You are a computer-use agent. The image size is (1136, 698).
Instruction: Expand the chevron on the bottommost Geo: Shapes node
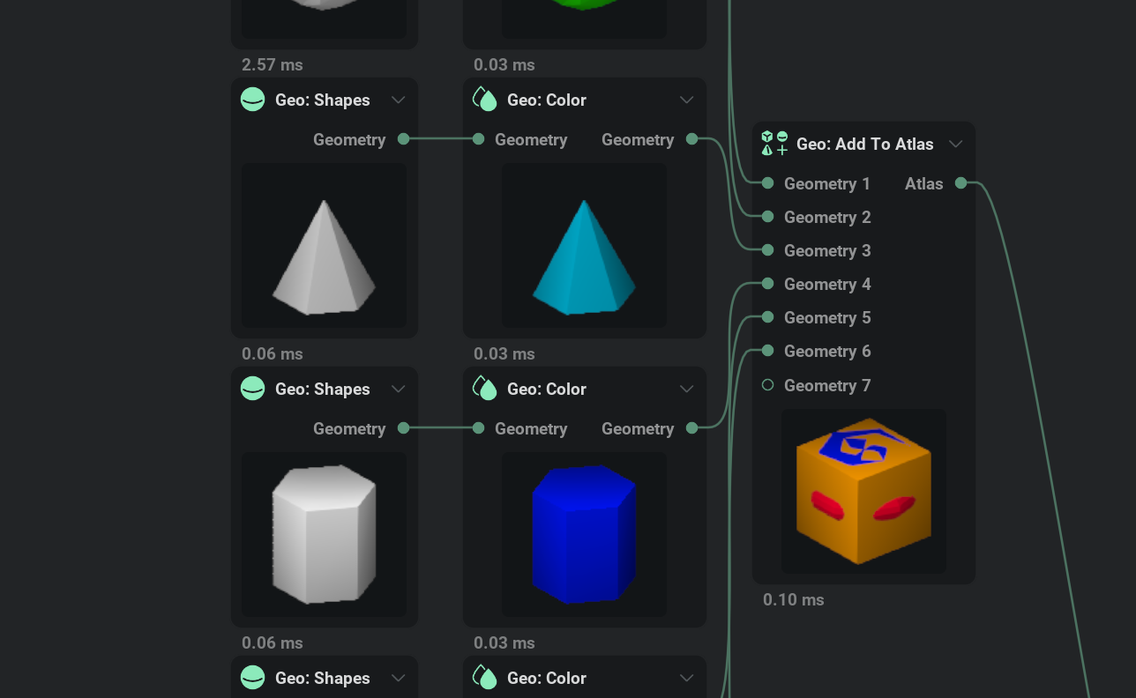pyautogui.click(x=399, y=678)
